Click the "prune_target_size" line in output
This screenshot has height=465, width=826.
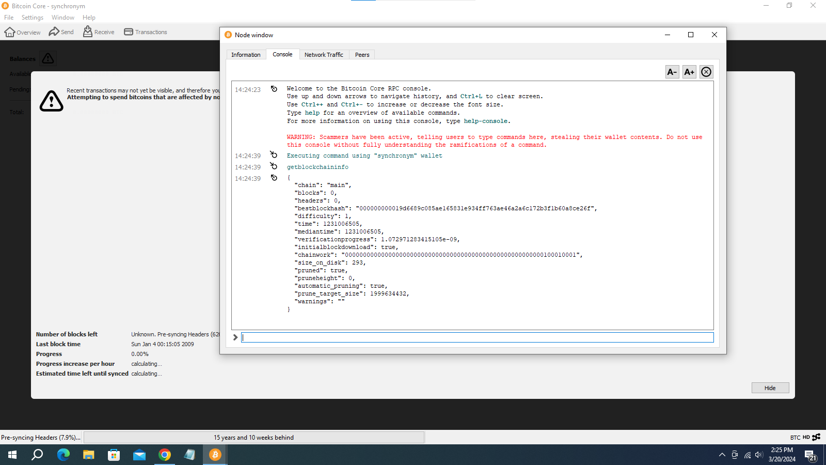[x=352, y=293]
